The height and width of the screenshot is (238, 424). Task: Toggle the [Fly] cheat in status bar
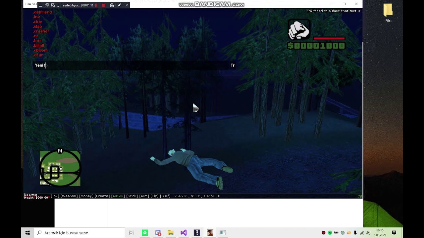click(x=155, y=196)
